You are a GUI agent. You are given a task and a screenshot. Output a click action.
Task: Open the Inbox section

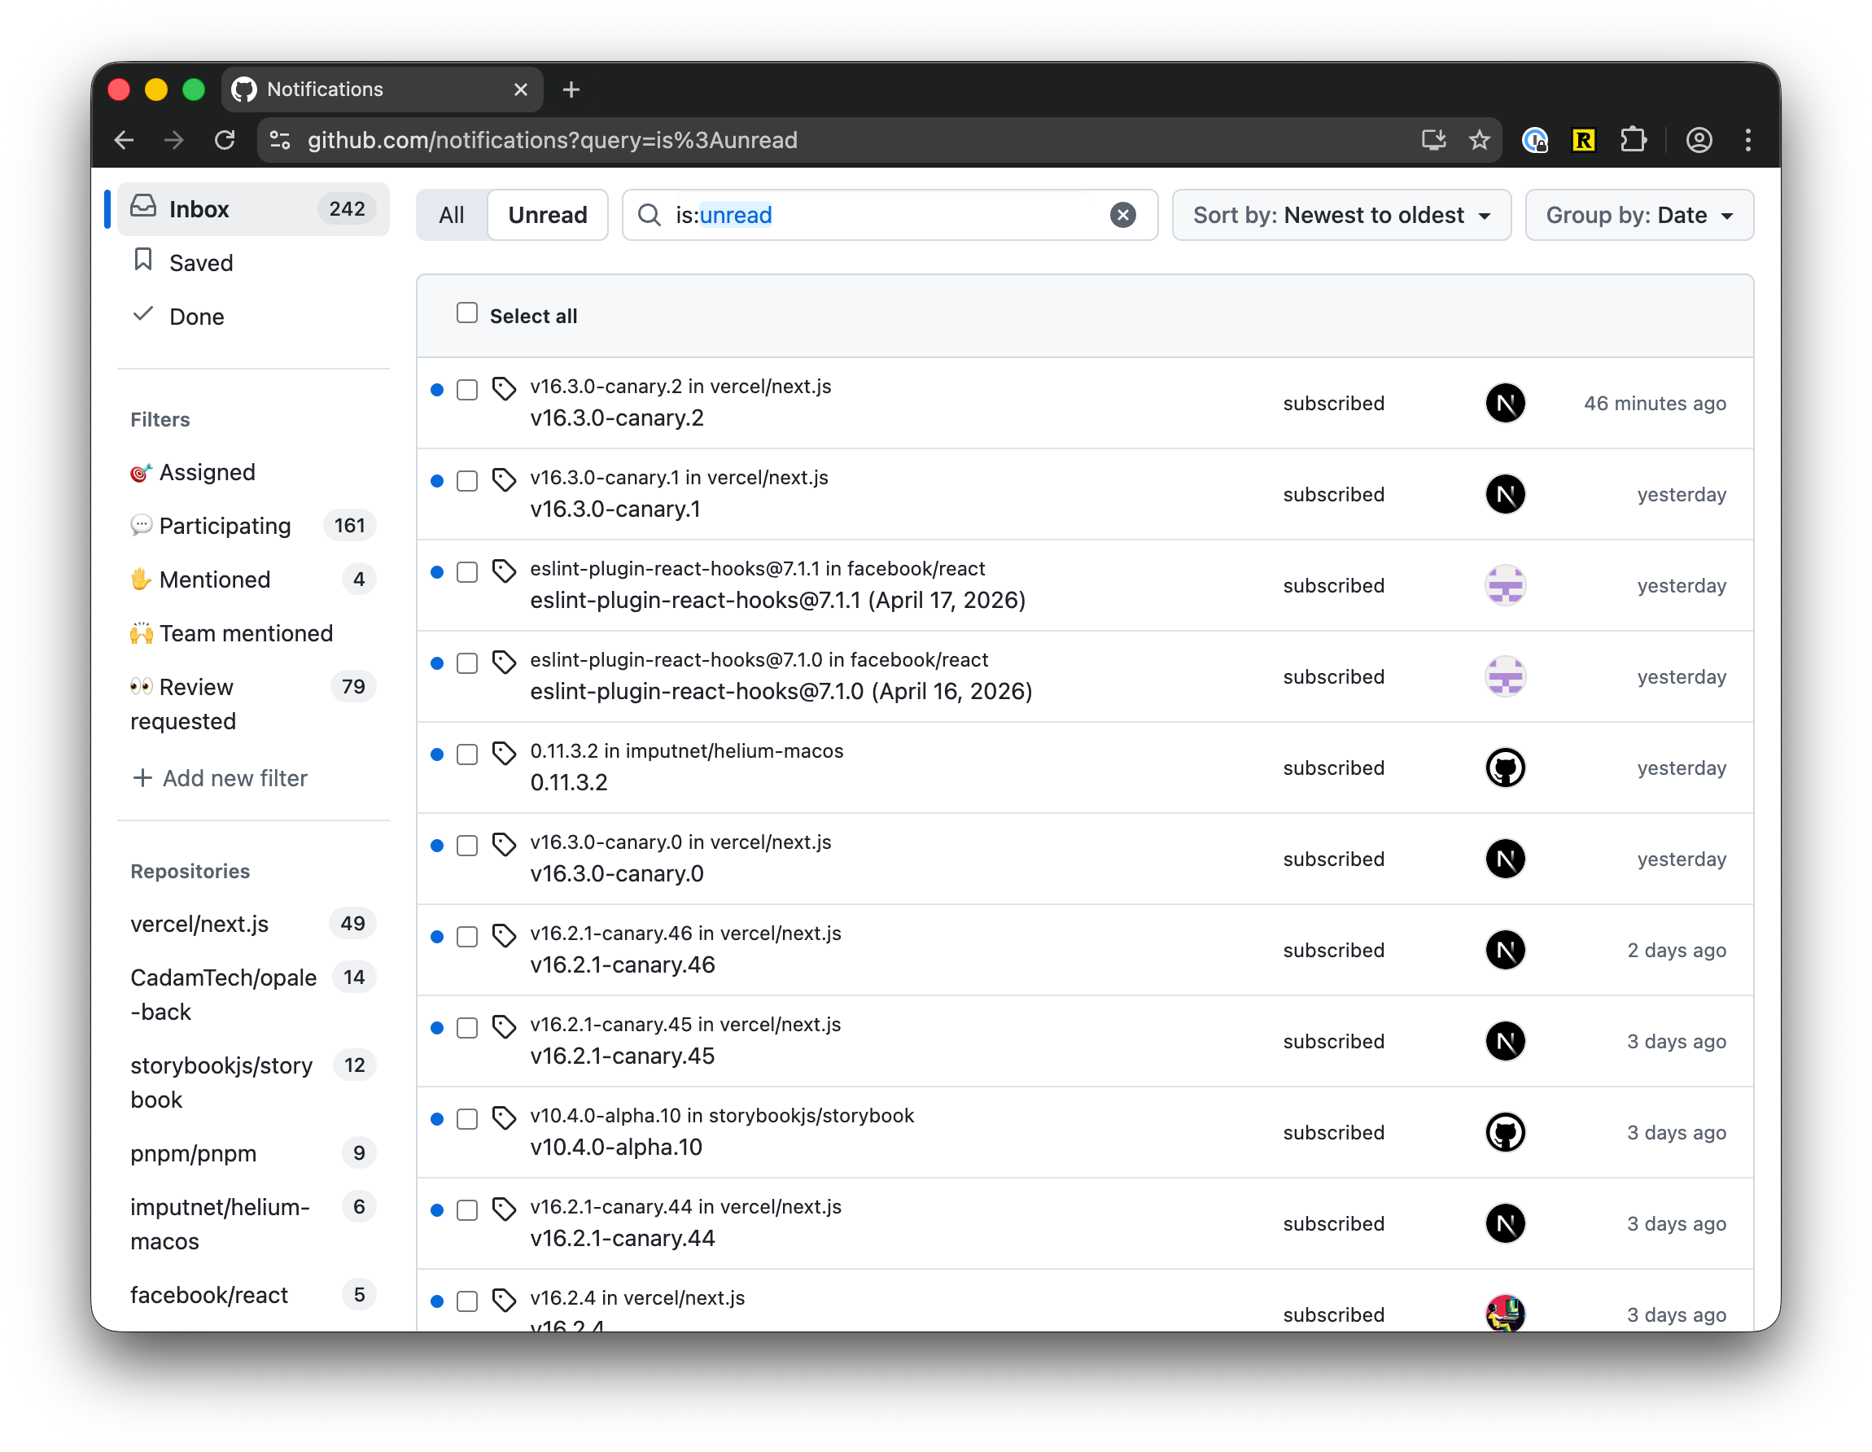tap(253, 209)
